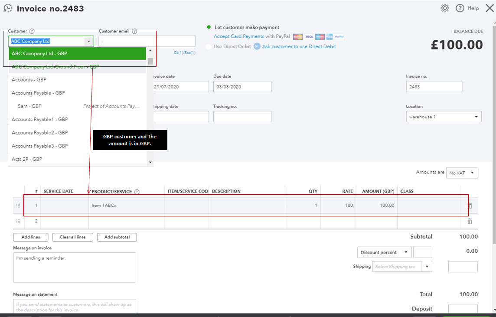Open the invoice history clock icon
Screen dimensions: 496x317
[x=8, y=8]
